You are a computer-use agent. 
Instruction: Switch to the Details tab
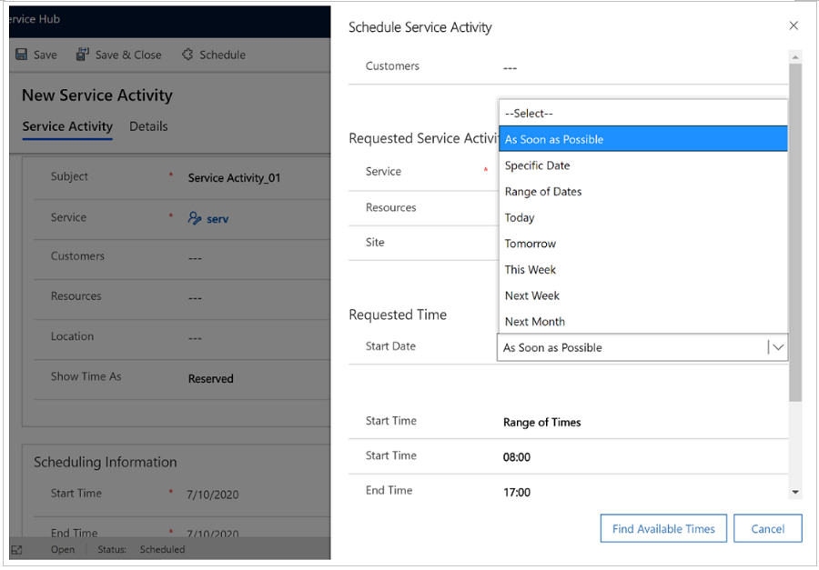pos(149,126)
